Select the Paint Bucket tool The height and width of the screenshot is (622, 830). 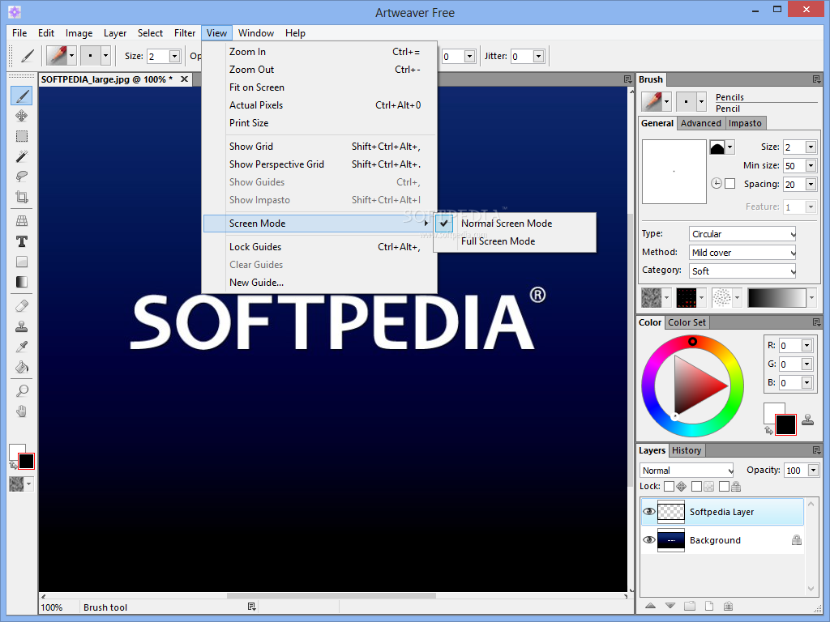[x=22, y=367]
